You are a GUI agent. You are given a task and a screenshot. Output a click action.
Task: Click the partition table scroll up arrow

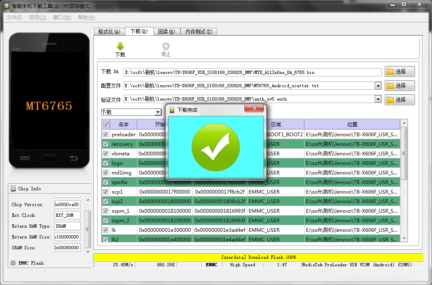404,123
